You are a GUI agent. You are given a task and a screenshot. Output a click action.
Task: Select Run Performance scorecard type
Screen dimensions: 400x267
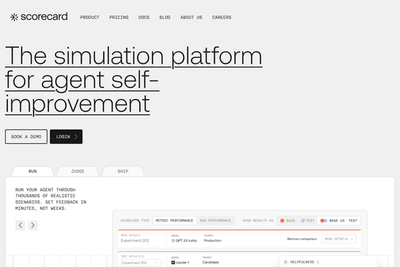[x=216, y=220]
